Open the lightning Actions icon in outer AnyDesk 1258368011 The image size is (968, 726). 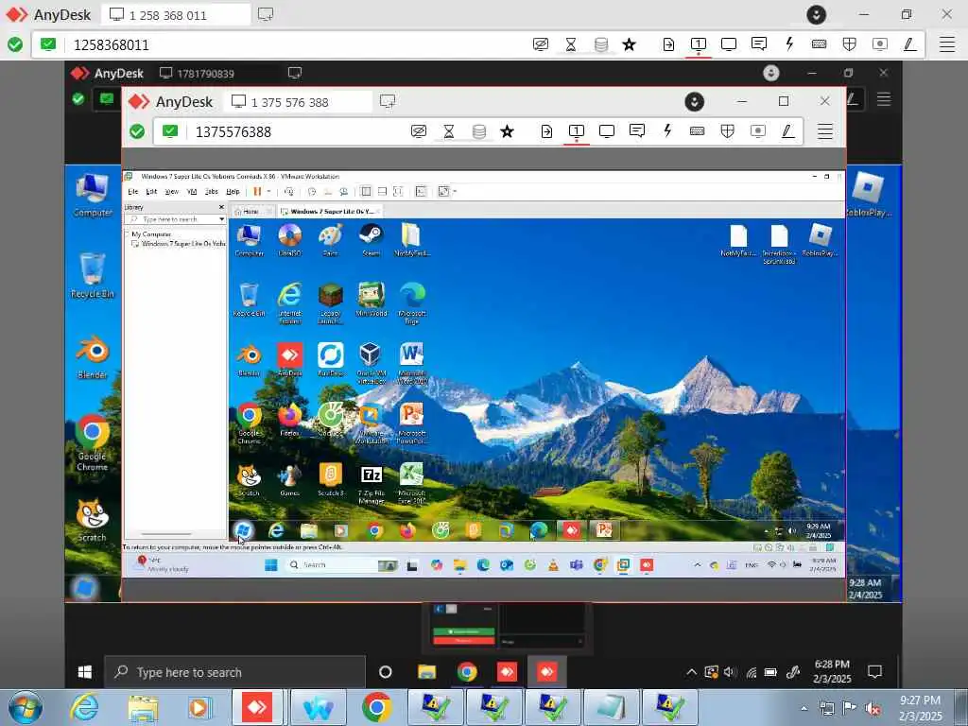coord(789,44)
